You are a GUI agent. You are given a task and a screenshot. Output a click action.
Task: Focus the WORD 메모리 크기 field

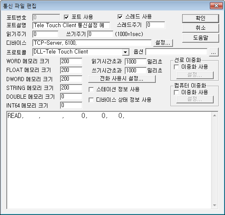point(71,61)
